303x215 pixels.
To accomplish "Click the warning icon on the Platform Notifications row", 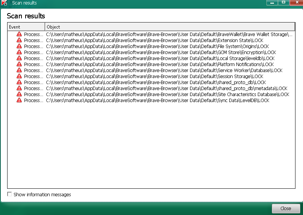I will (x=19, y=64).
